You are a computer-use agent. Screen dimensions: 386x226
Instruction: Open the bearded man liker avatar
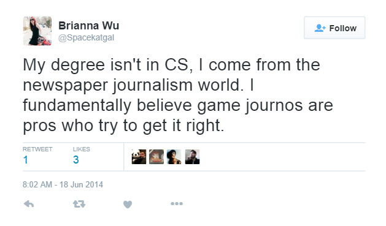click(x=192, y=157)
